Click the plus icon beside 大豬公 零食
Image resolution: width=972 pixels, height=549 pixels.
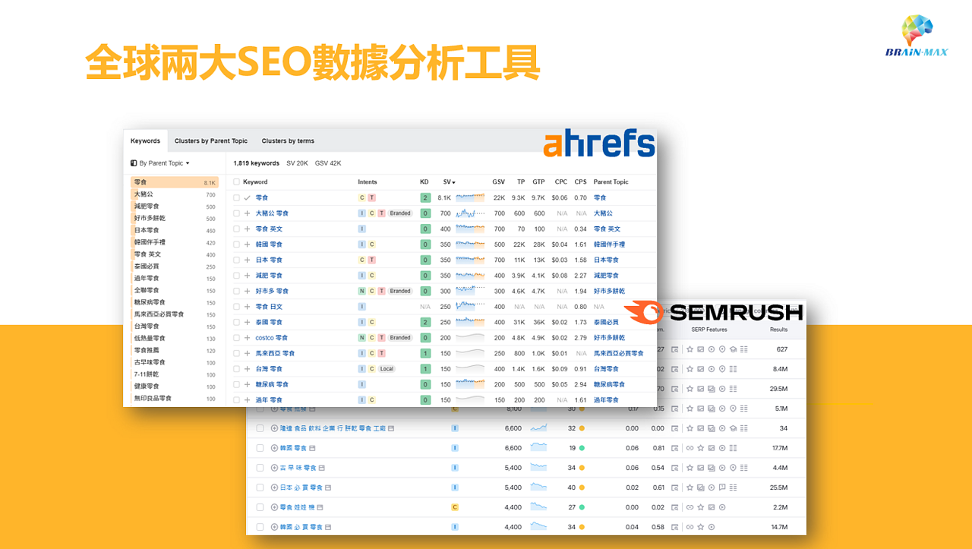click(247, 213)
